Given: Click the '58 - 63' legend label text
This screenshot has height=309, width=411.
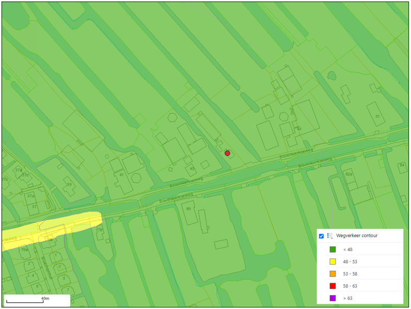Looking at the screenshot, I should coord(350,286).
